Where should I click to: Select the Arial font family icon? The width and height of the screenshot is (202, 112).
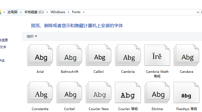pyautogui.click(x=40, y=56)
